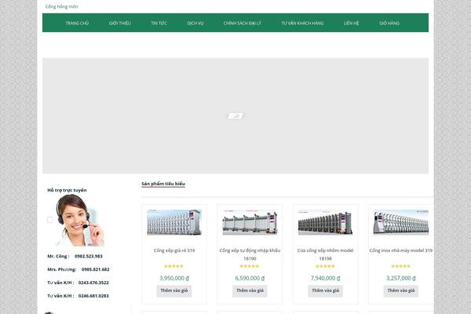Open Cổng xếp tự động nhập khẩu title
Screen dimensions: 471x314
tap(250, 254)
